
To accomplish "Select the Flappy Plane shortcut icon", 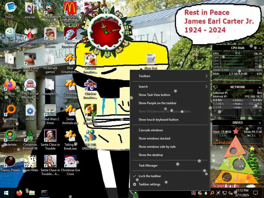I will pos(30,61).
